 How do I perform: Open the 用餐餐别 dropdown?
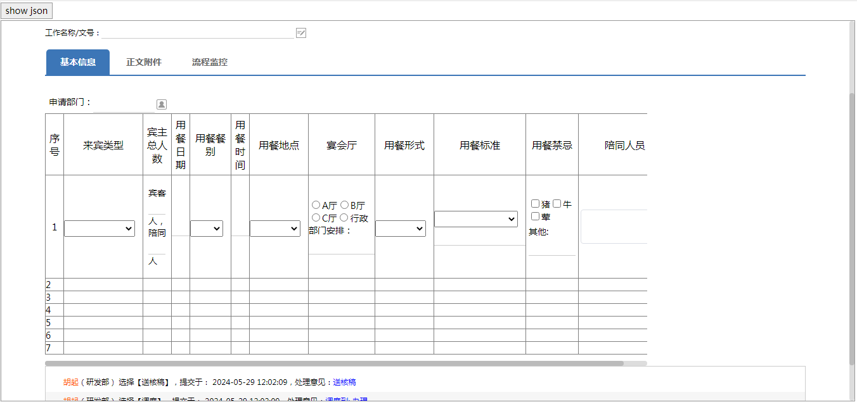pyautogui.click(x=207, y=229)
